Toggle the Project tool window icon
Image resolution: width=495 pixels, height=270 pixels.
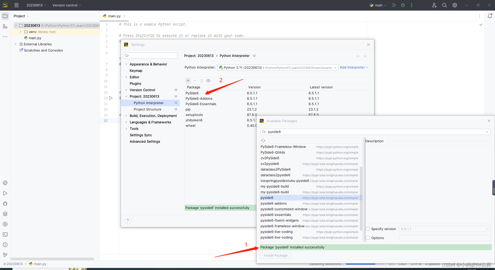(x=5, y=16)
